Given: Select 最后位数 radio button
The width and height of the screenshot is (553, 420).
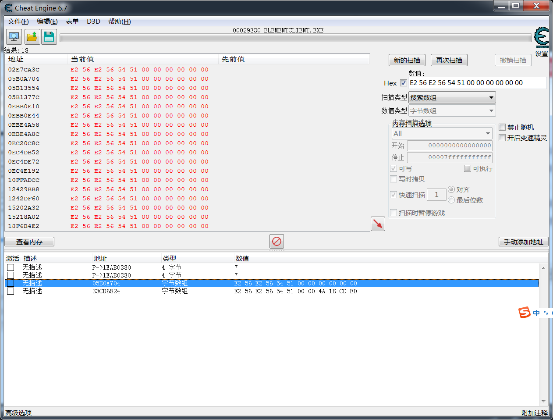Looking at the screenshot, I should pyautogui.click(x=451, y=200).
